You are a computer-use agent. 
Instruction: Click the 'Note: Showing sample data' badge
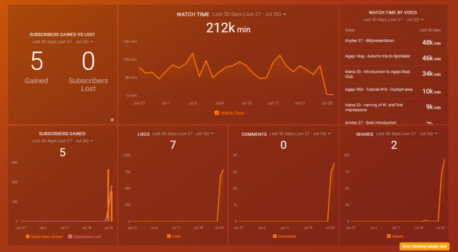point(425,247)
